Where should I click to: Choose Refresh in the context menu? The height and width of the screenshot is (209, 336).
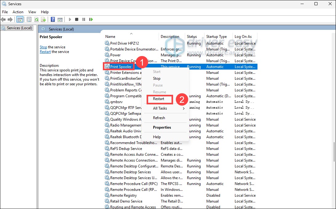point(165,118)
